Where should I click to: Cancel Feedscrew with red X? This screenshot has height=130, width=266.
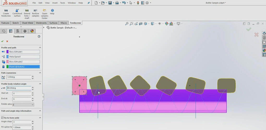[7, 41]
